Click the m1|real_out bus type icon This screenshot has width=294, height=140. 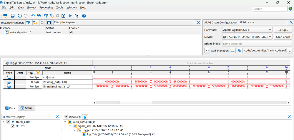(9, 86)
